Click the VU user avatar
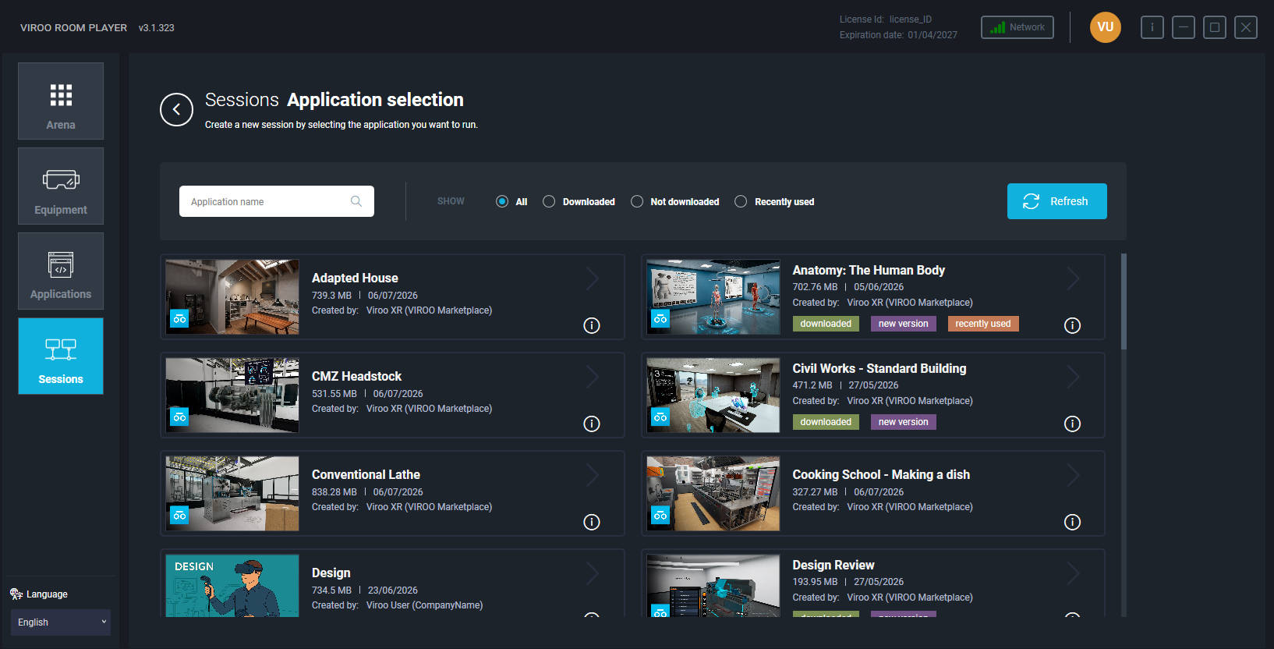This screenshot has height=649, width=1274. click(1105, 27)
